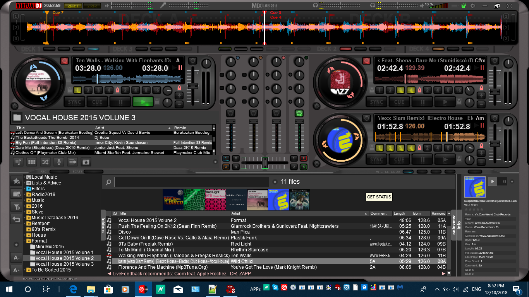
Task: Click SYNC on the Alexx Slam Remix deck
Action: pyautogui.click(x=376, y=159)
